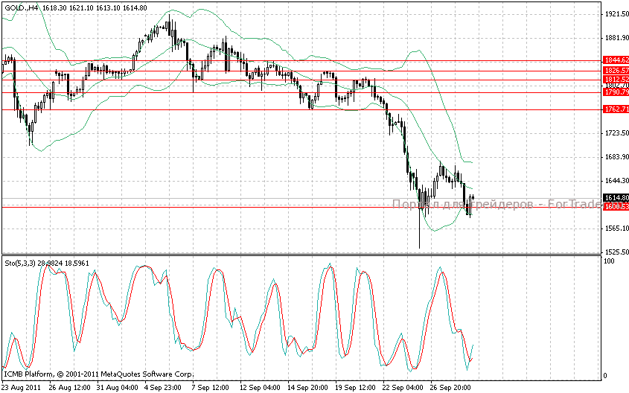
Task: Click the Sto(5,3,3) indicator label
Action: pos(19,263)
